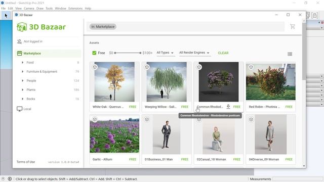Open the Red Robin Photinia thumbnail
The height and width of the screenshot is (182, 324).
271,82
